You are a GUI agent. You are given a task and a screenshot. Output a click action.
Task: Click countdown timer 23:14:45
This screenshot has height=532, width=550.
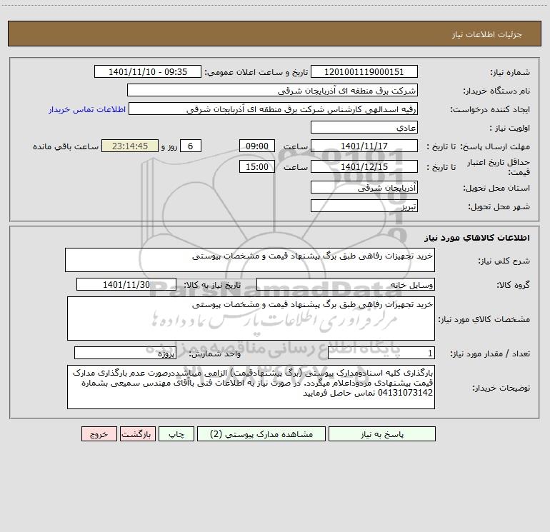(130, 146)
